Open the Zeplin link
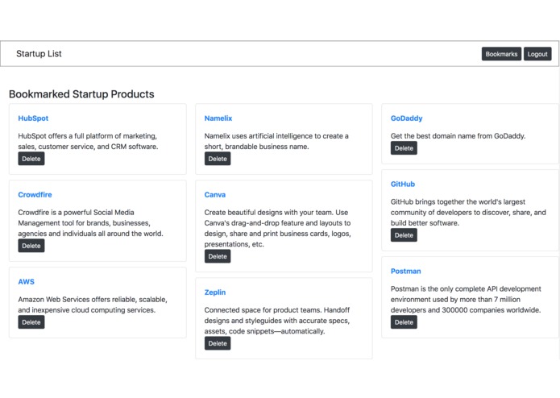 click(215, 292)
